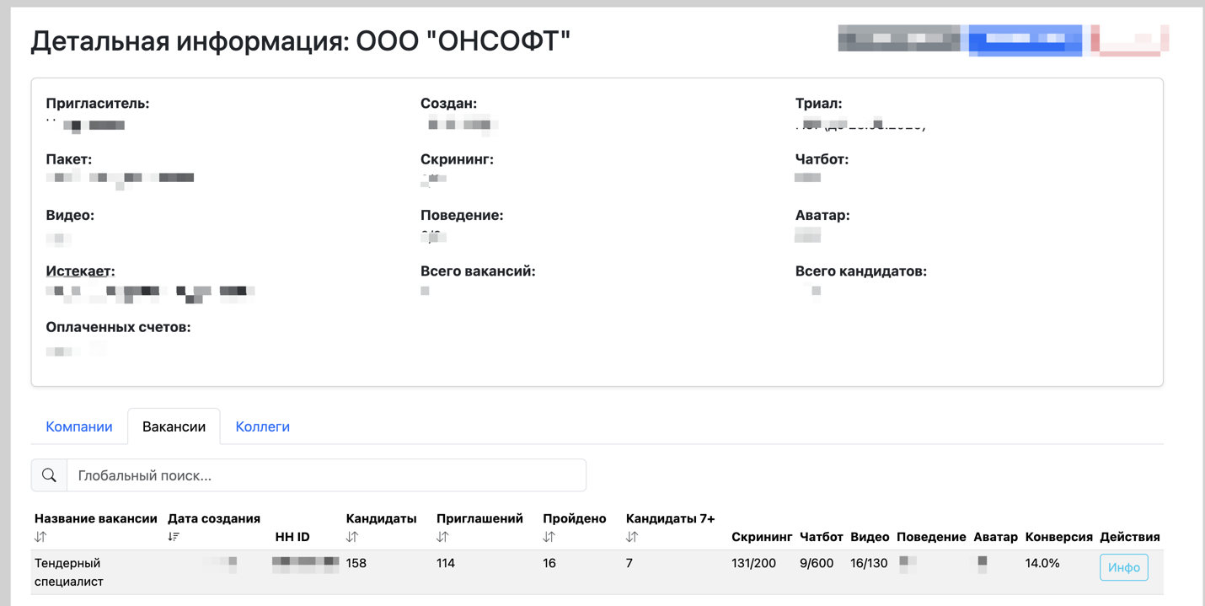Click the Пакет label
The height and width of the screenshot is (606, 1205).
click(69, 159)
